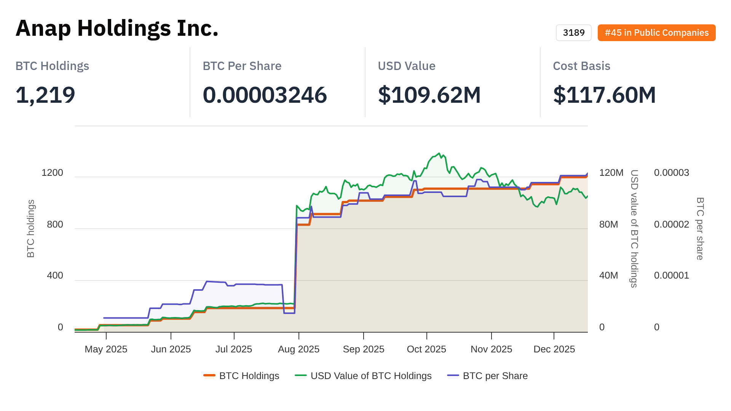Image resolution: width=731 pixels, height=411 pixels.
Task: Toggle USD Value of BTC Holdings legend
Action: (x=371, y=376)
